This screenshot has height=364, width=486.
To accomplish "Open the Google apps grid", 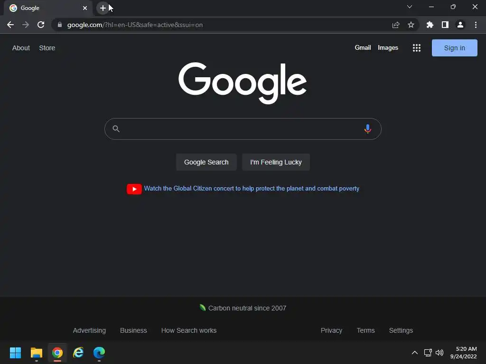I will (x=417, y=48).
